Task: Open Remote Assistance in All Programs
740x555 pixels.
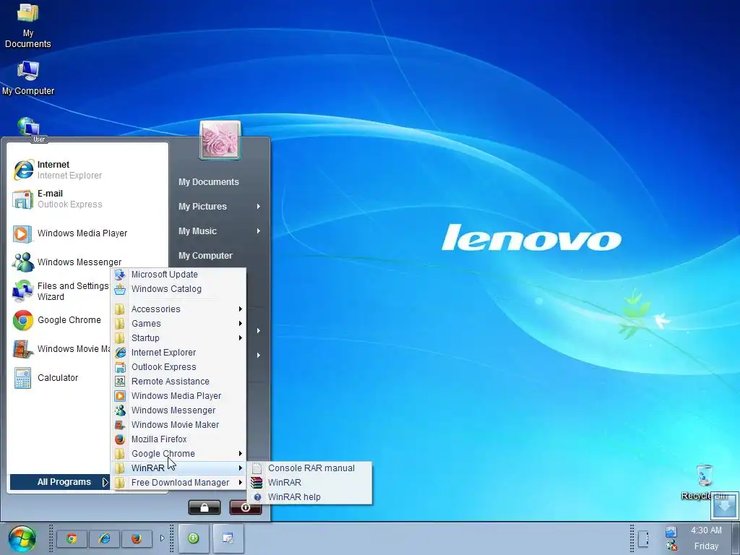Action: pyautogui.click(x=178, y=382)
